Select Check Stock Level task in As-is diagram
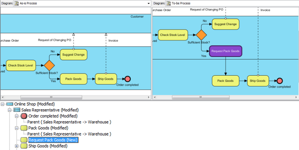 click(x=21, y=66)
